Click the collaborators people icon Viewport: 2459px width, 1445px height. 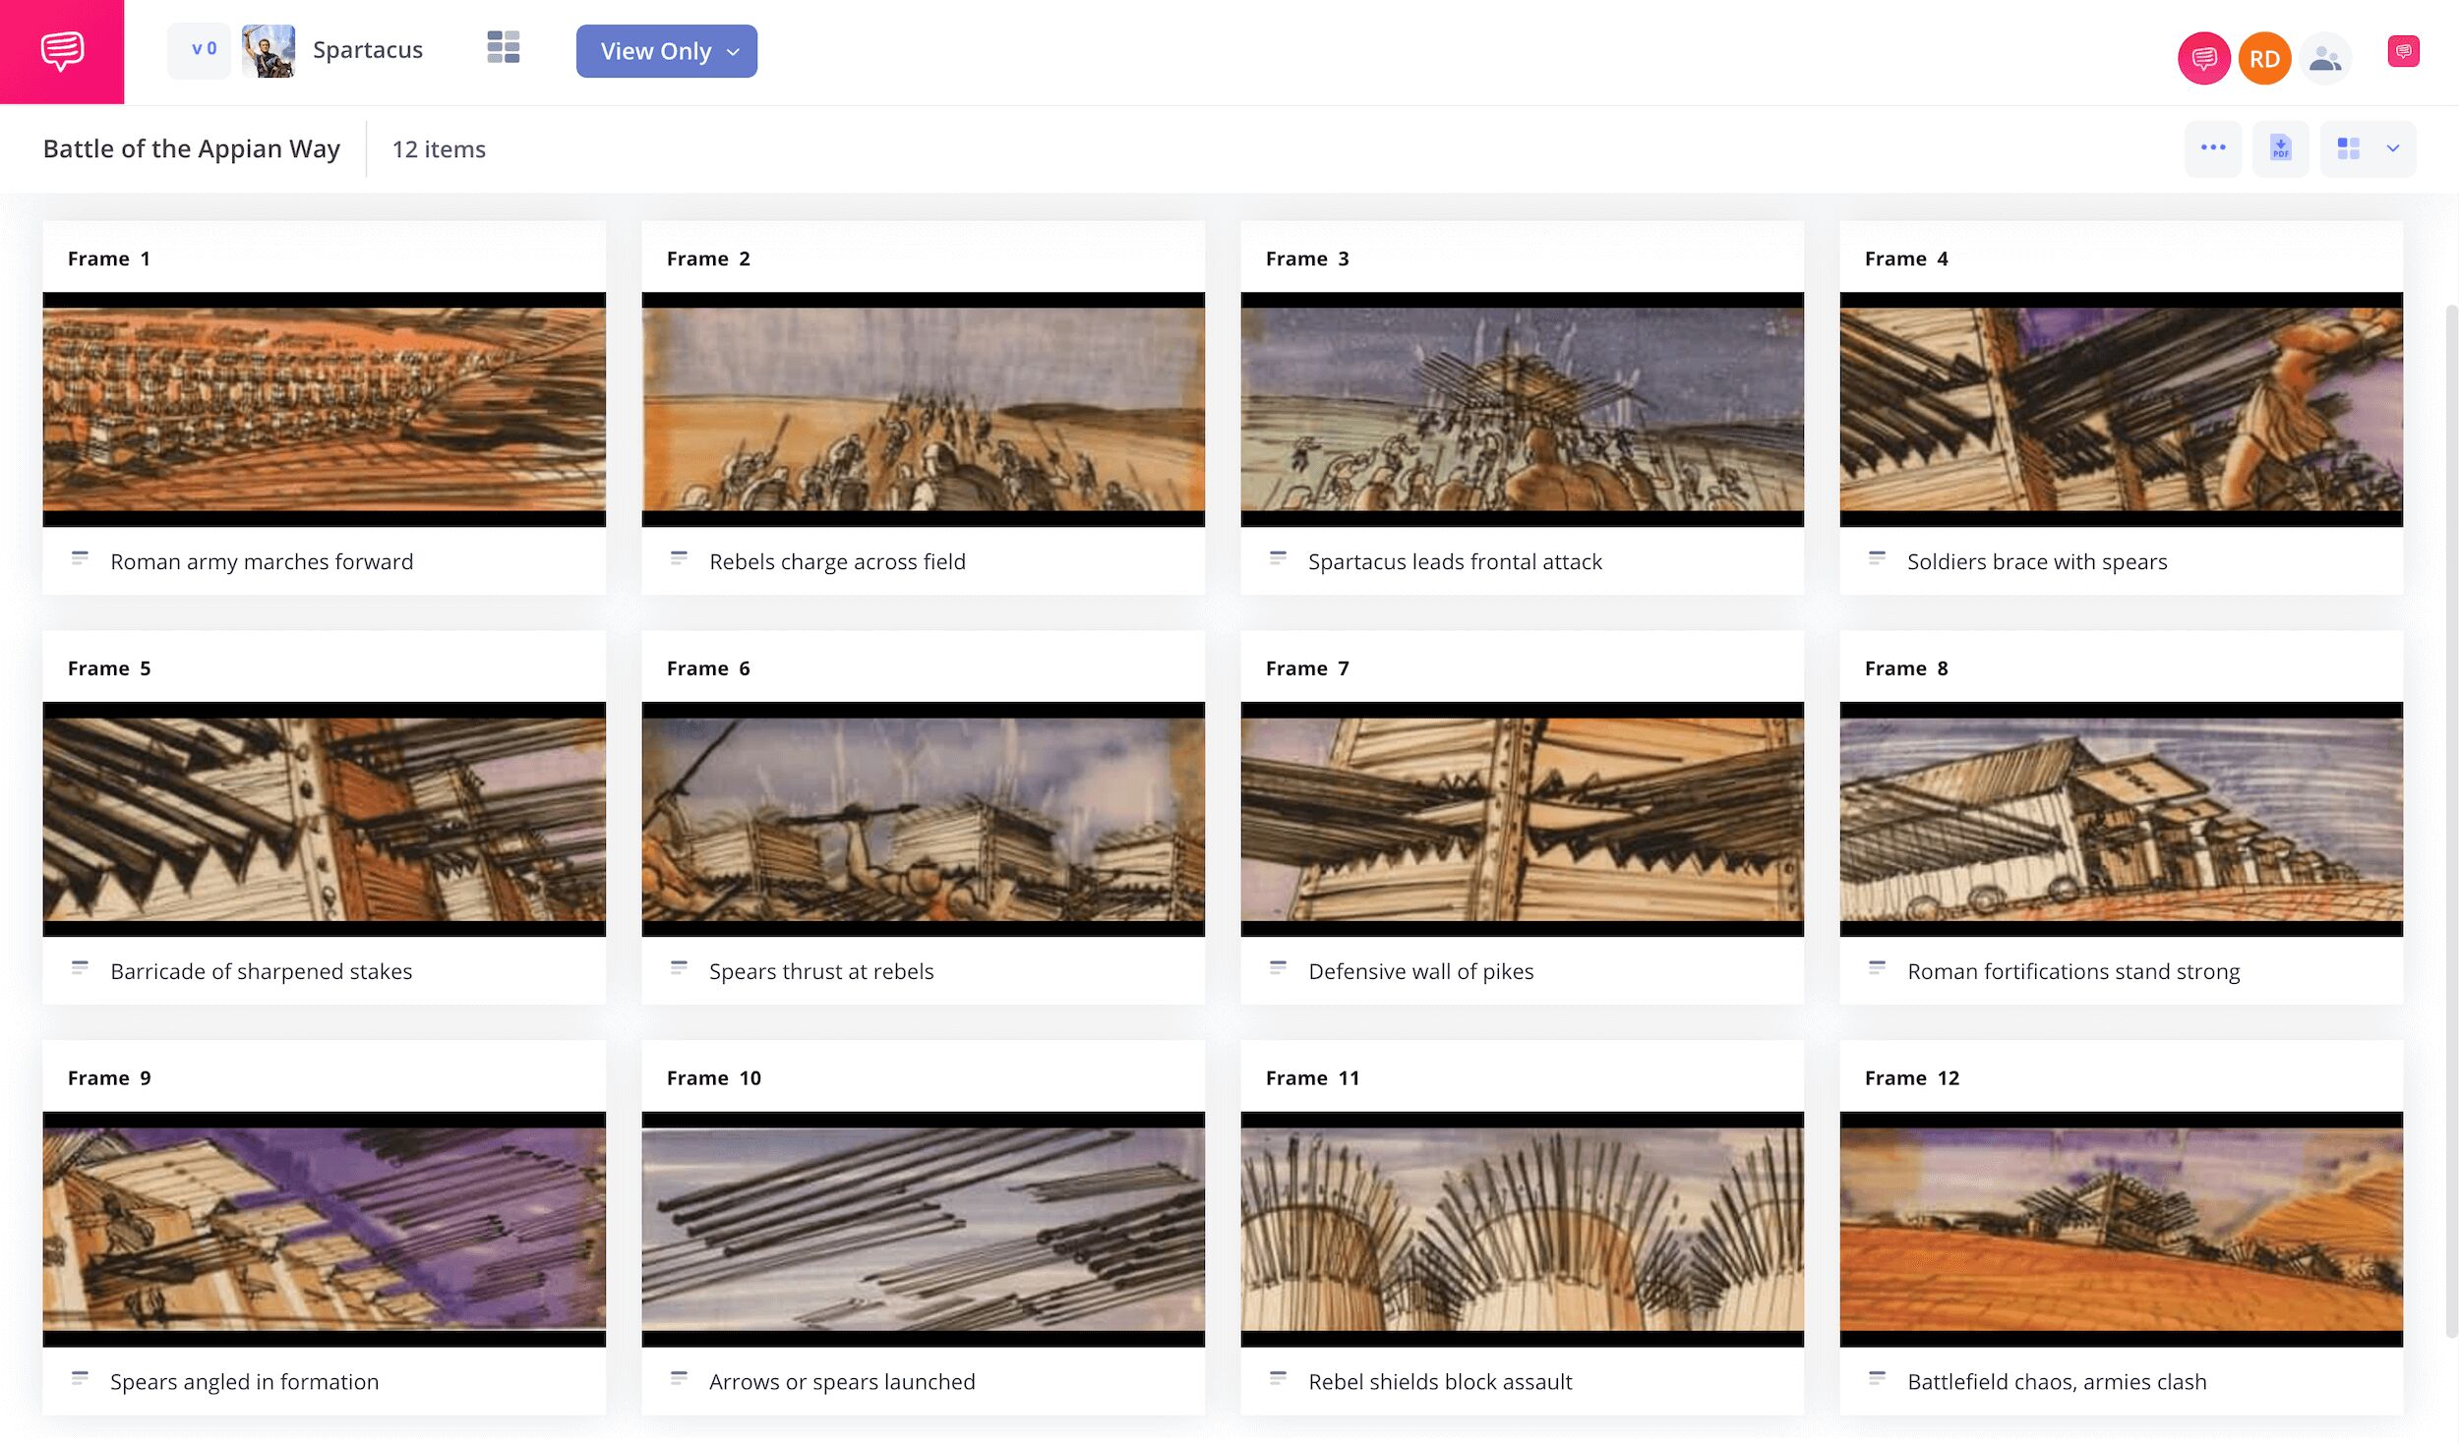[x=2324, y=59]
